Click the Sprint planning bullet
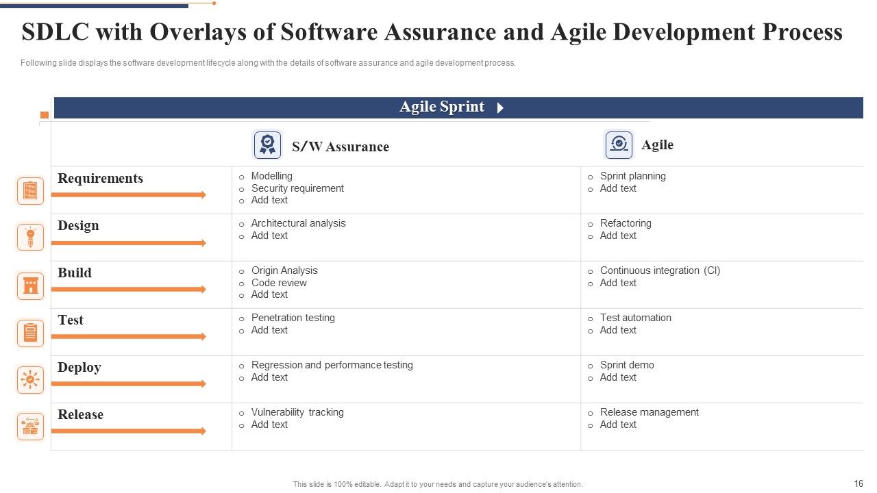Viewport: 877px width, 493px height. point(632,176)
